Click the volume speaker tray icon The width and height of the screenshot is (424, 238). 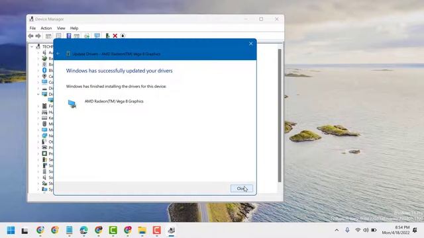366,230
